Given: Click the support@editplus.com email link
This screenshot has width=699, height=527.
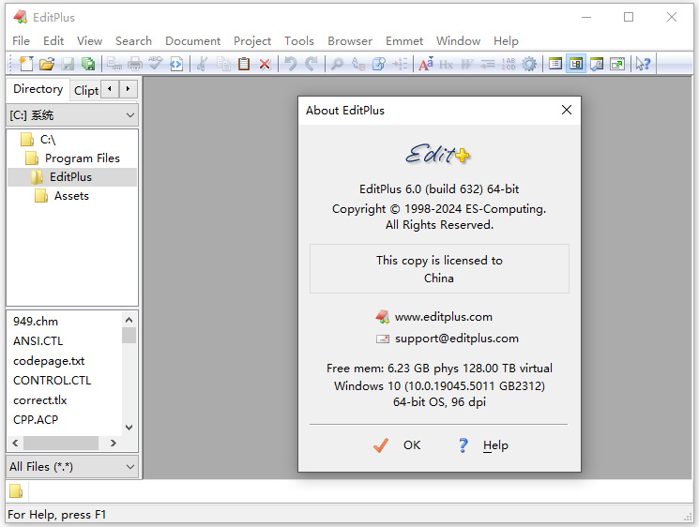Looking at the screenshot, I should click(x=457, y=339).
